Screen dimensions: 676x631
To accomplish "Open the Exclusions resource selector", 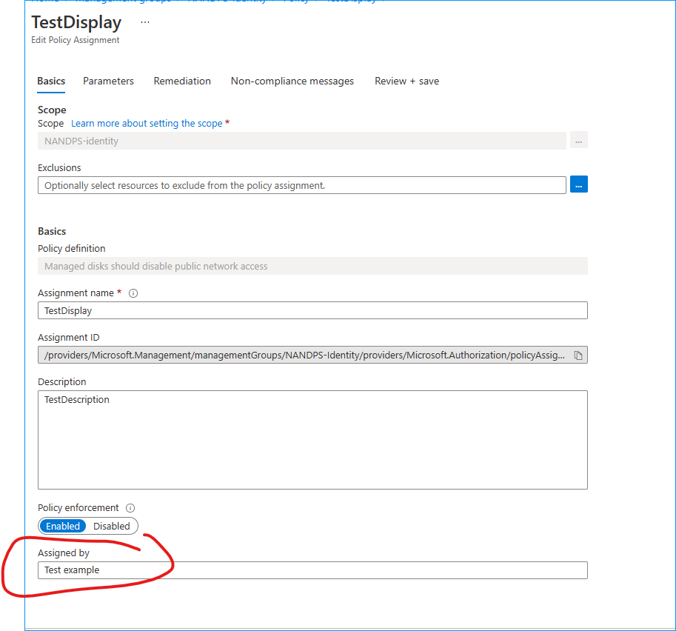I will 578,184.
